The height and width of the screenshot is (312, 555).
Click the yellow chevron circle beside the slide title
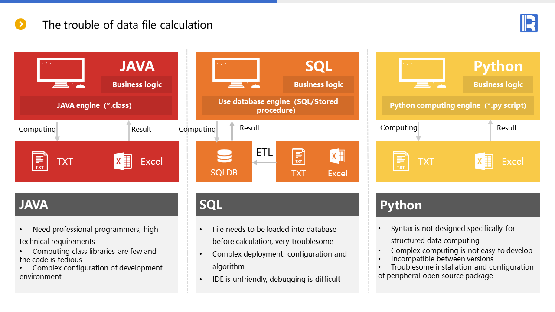[x=21, y=24]
